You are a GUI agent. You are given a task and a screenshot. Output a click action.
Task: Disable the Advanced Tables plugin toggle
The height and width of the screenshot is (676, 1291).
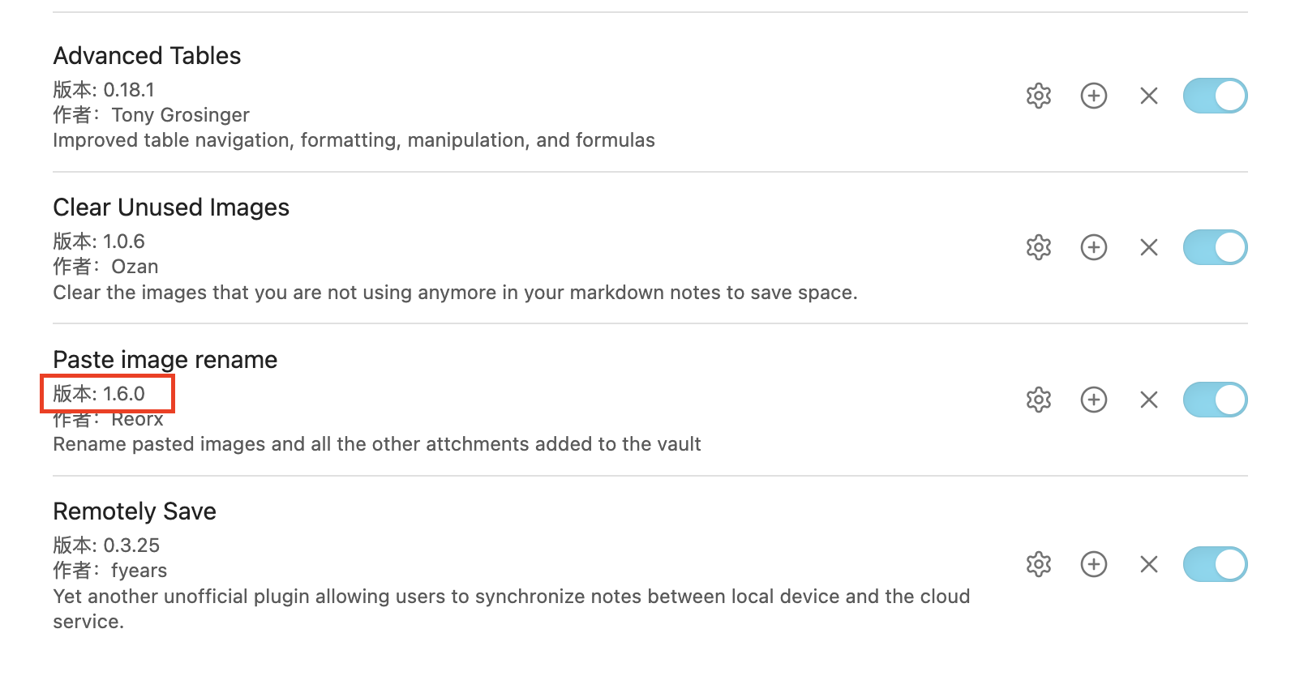click(1215, 96)
